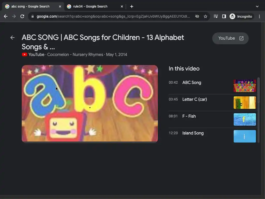Viewport: 265px width, 199px height.
Task: Go back in the browser
Action: click(x=6, y=16)
